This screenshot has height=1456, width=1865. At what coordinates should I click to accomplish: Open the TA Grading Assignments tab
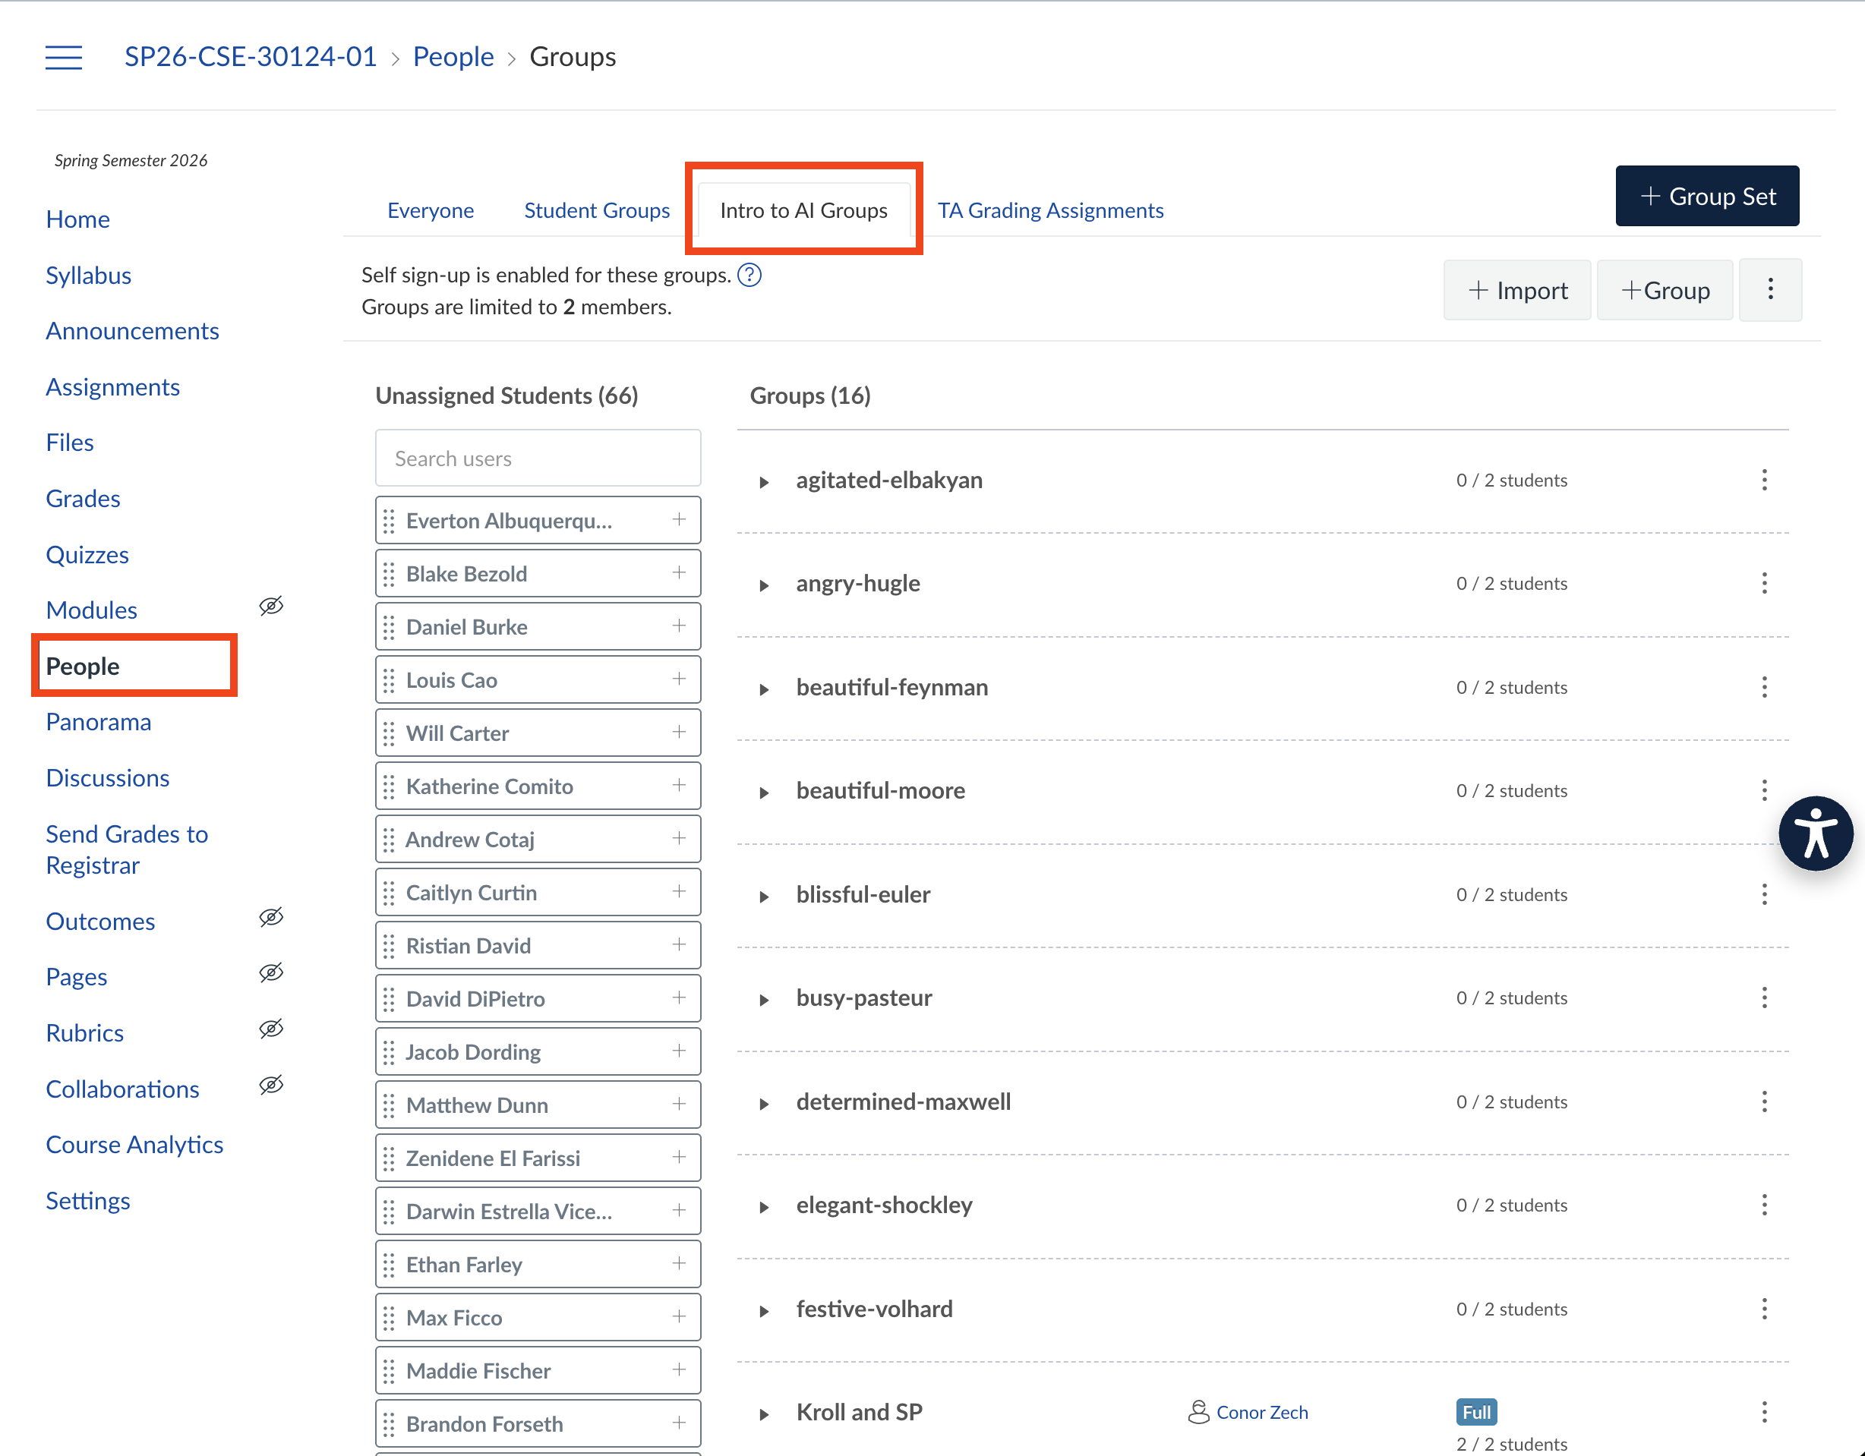1049,211
